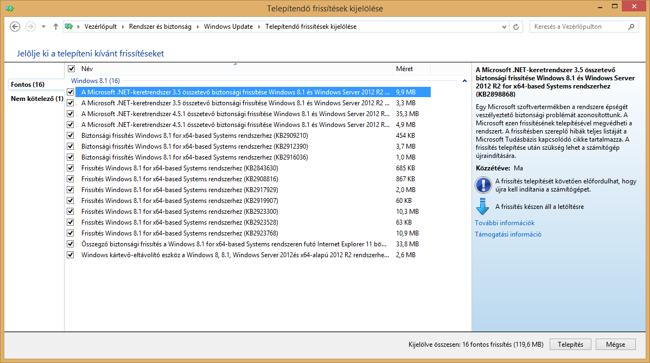Open the dropdown after Vezérlőpult breadcrumb
The width and height of the screenshot is (650, 363).
(x=123, y=27)
